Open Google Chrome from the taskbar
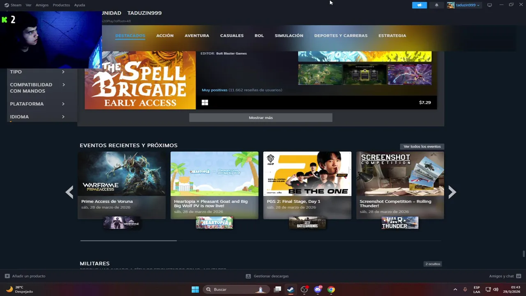This screenshot has height=296, width=526. click(331, 289)
